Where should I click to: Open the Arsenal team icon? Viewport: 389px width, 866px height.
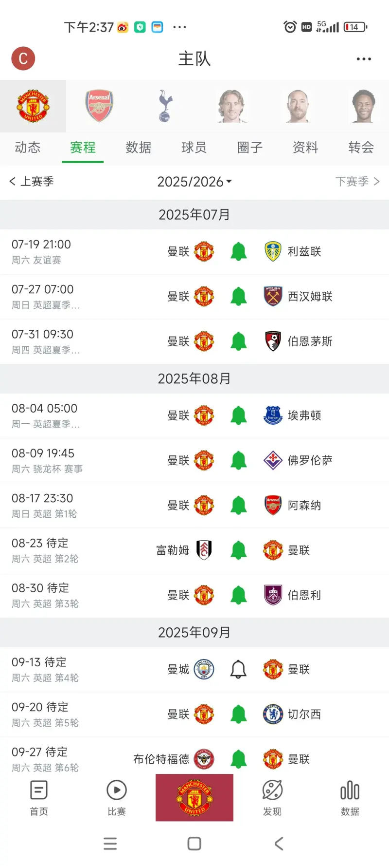pyautogui.click(x=100, y=106)
